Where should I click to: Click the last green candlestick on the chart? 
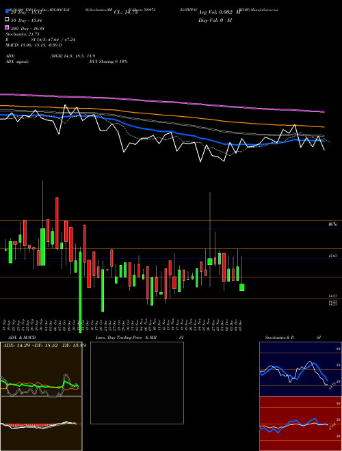pyautogui.click(x=242, y=287)
